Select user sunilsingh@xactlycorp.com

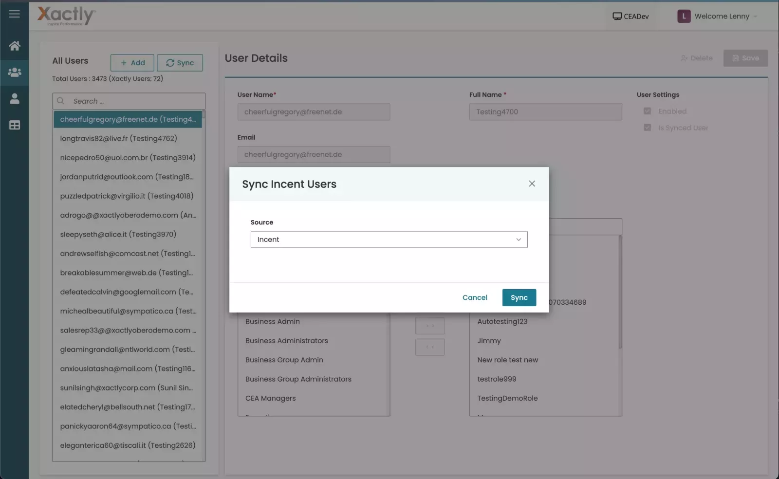(x=128, y=388)
